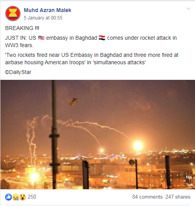Show the 250 reactions count list
The image size is (195, 206).
coord(32,197)
